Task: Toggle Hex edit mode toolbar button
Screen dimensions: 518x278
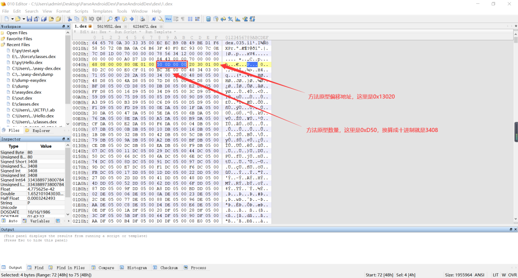Action: coord(168,19)
